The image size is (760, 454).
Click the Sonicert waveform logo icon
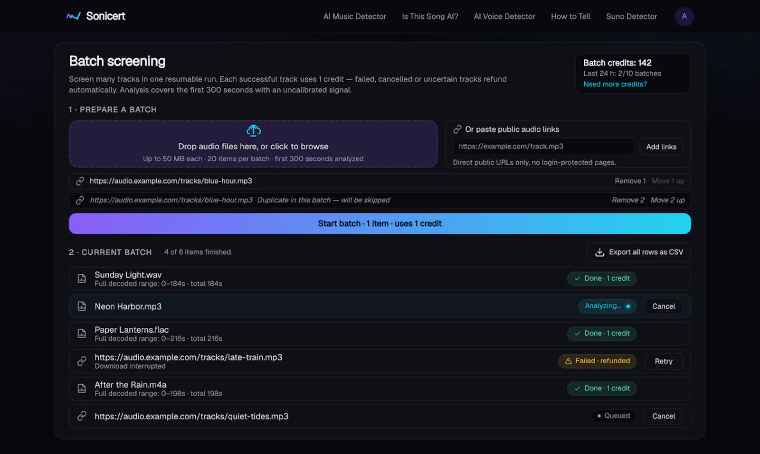[x=74, y=16]
